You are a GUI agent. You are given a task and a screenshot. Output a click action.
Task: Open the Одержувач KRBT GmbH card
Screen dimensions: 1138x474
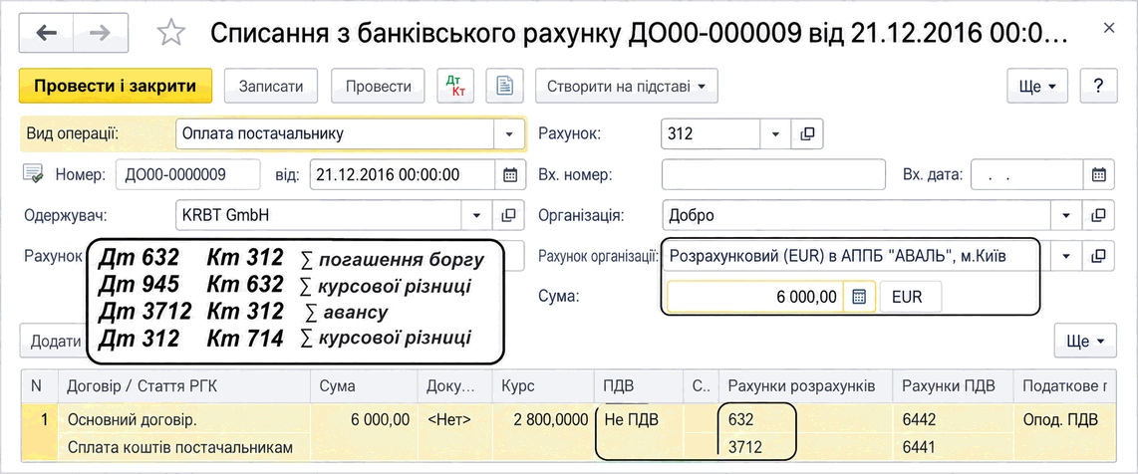(508, 215)
